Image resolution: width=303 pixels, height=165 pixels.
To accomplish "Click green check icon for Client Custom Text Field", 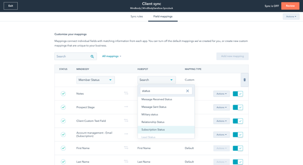I will (63, 121).
